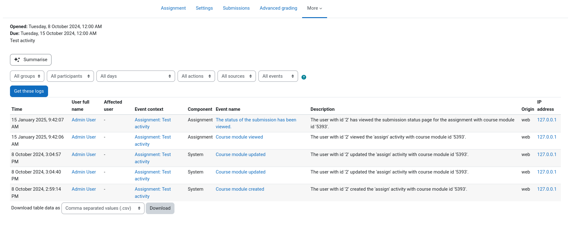Expand the All days dropdown

[x=136, y=76]
